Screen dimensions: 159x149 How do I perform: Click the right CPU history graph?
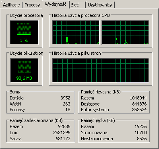click(125, 33)
